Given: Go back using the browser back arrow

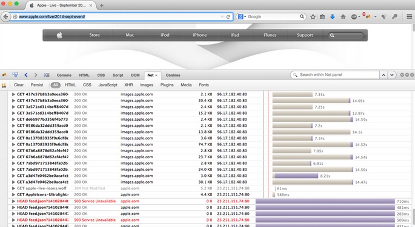Looking at the screenshot, I should [x=5, y=17].
